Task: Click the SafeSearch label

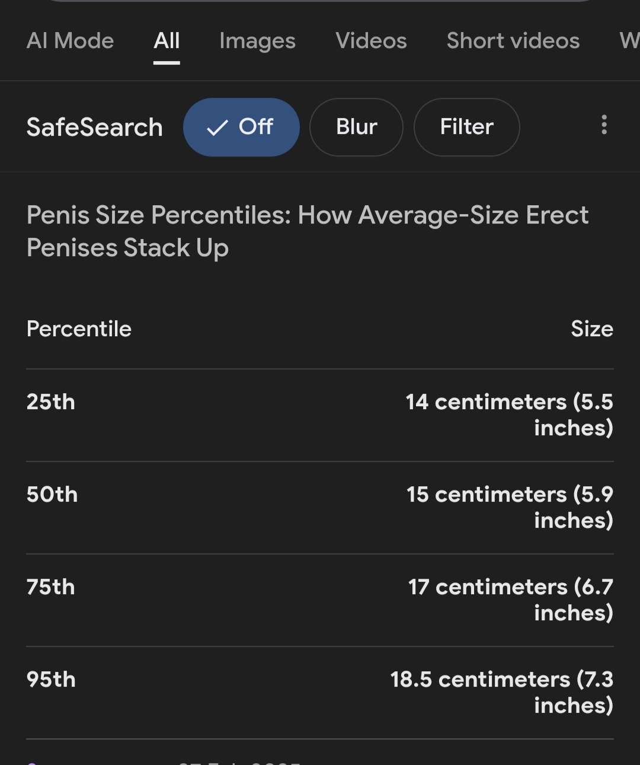Action: pos(95,127)
